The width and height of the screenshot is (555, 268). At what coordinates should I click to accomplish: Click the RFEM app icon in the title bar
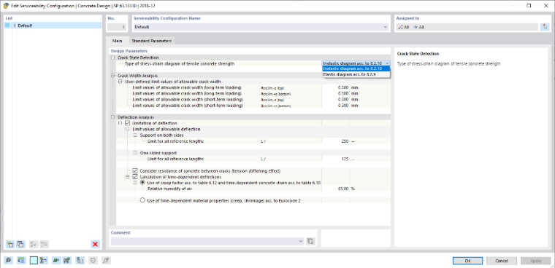click(x=6, y=6)
